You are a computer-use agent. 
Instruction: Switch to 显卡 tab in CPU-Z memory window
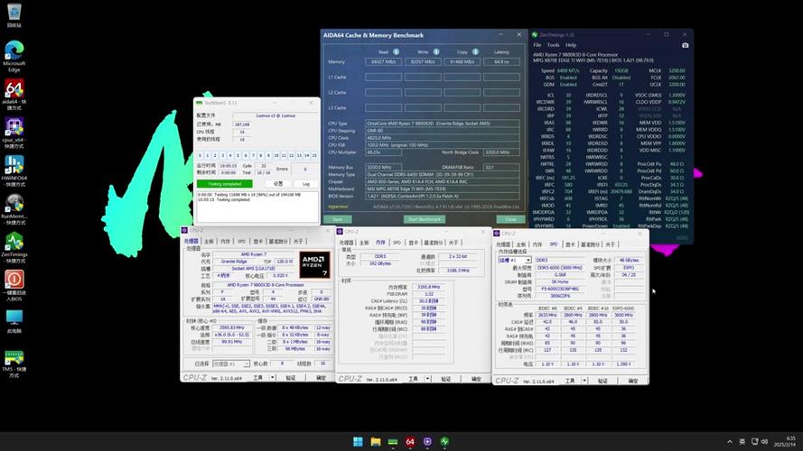click(414, 243)
